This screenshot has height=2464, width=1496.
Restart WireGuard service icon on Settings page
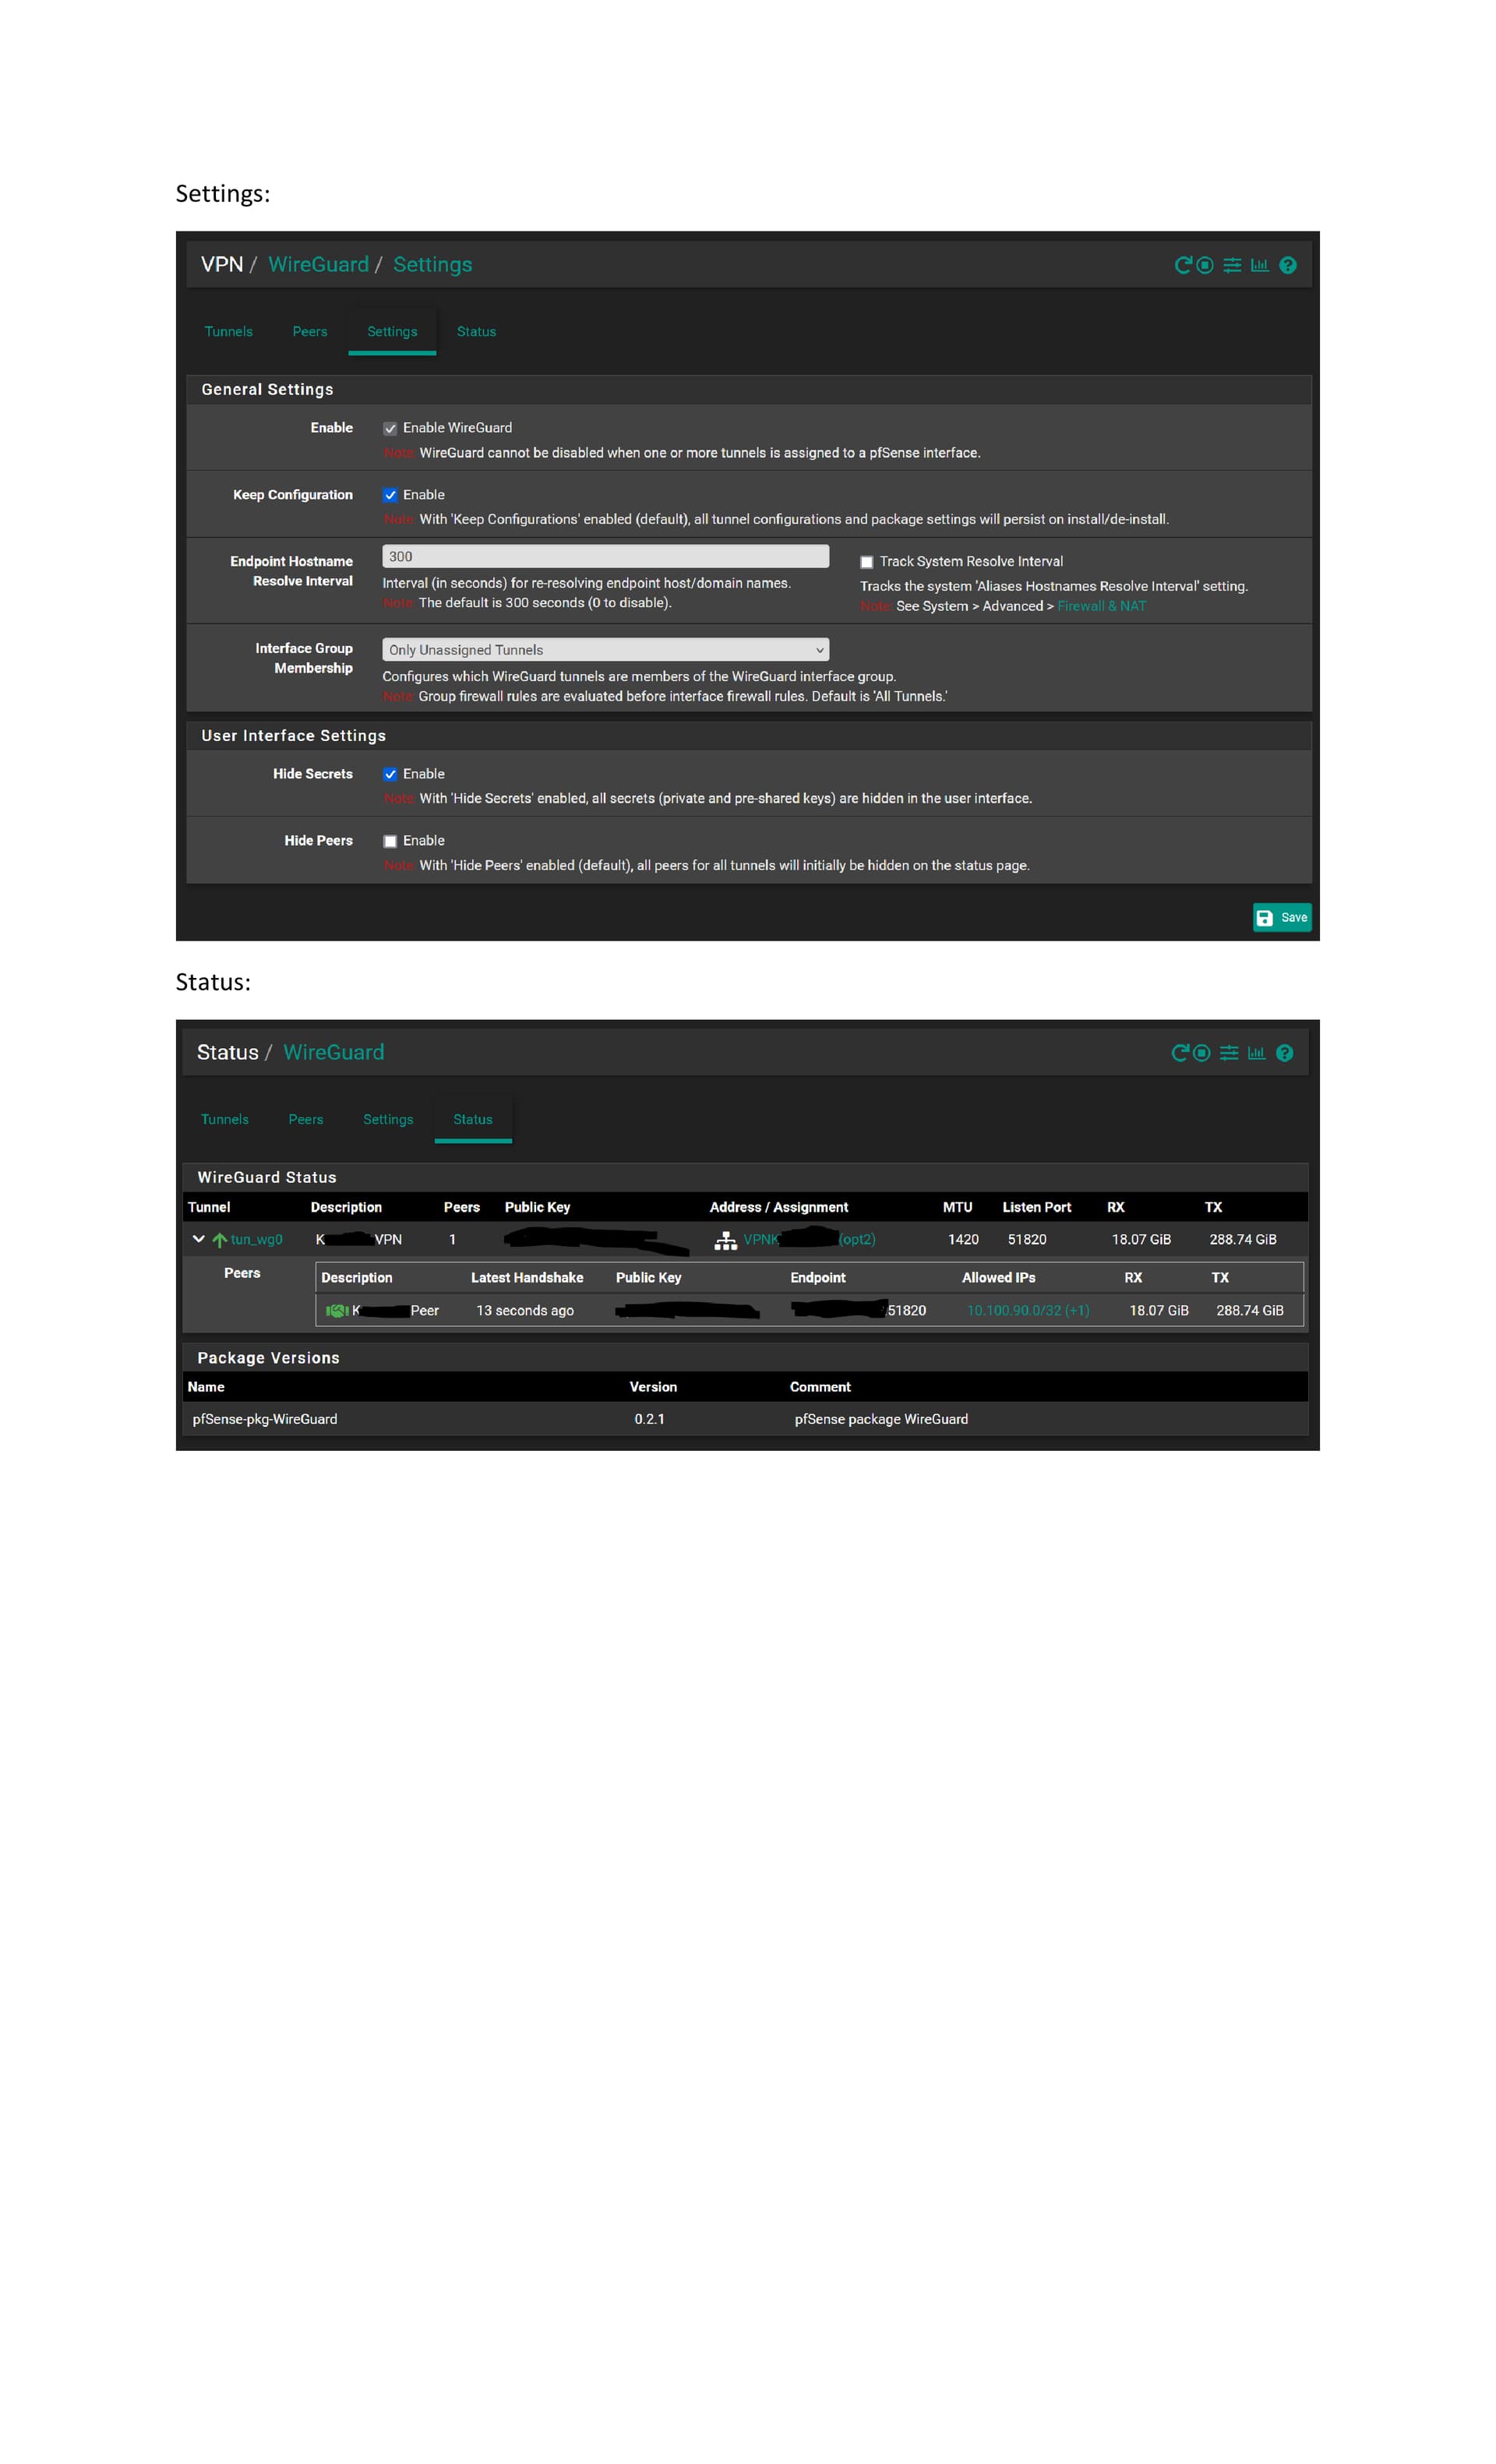pos(1183,265)
